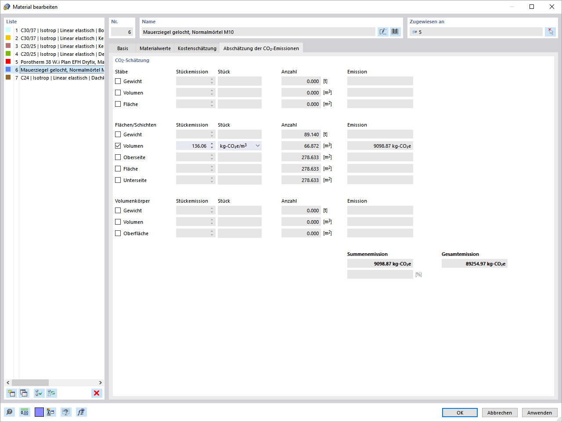Open the material library book icon
562x422 pixels.
point(395,32)
